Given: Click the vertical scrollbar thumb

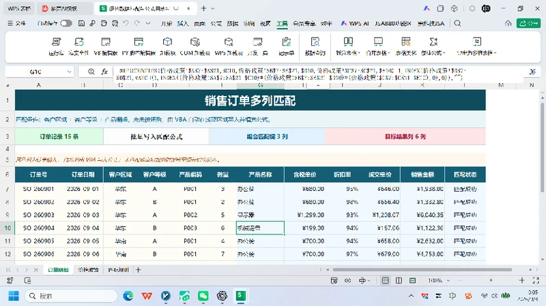Looking at the screenshot, I should click(x=542, y=147).
